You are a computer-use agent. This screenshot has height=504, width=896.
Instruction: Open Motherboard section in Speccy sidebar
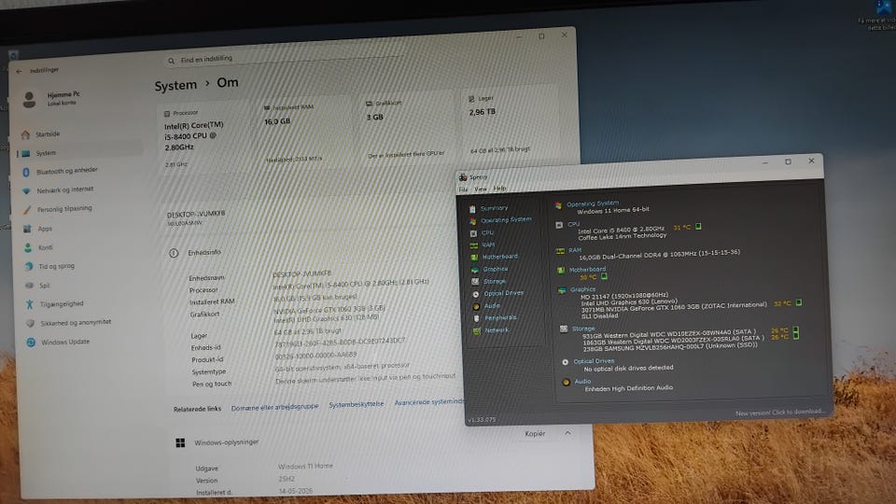click(500, 257)
